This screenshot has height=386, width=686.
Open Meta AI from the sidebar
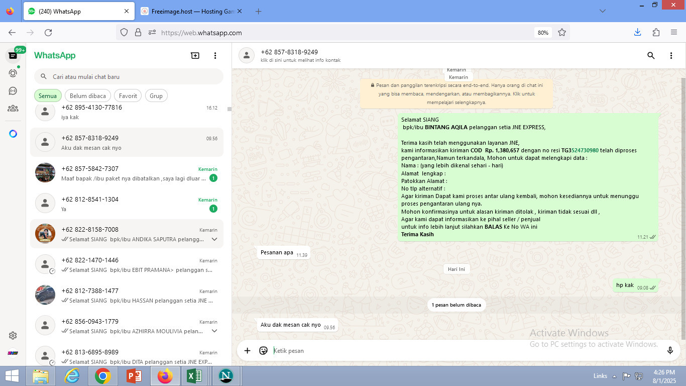[x=13, y=134]
